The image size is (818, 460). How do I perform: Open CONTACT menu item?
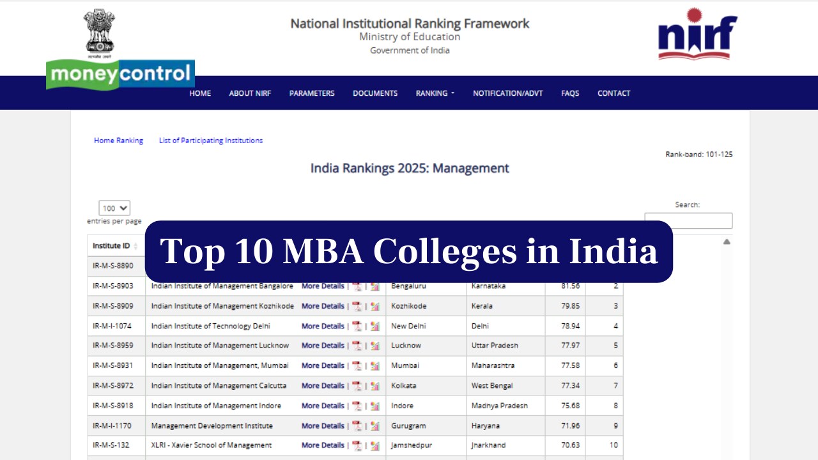tap(614, 93)
